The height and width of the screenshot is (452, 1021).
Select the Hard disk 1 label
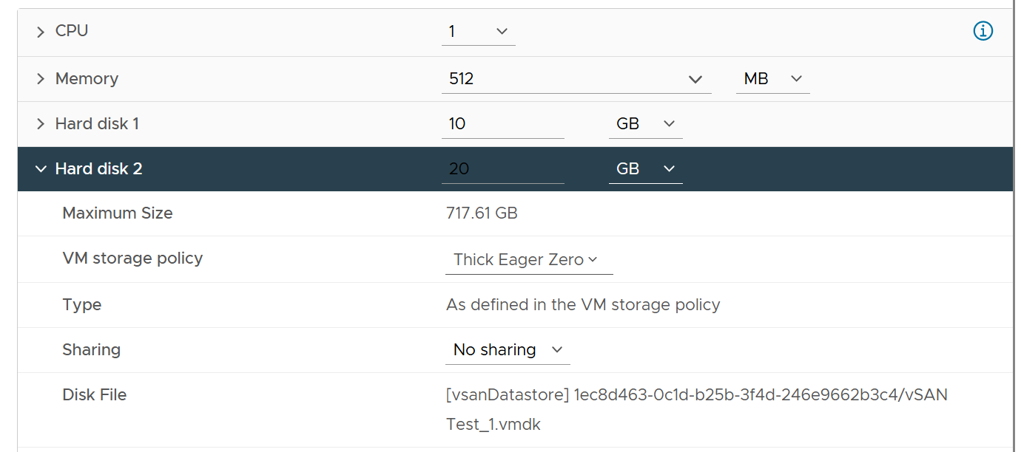pyautogui.click(x=97, y=124)
